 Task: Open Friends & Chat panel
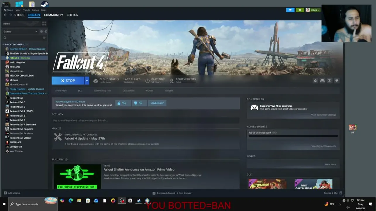pos(333,193)
